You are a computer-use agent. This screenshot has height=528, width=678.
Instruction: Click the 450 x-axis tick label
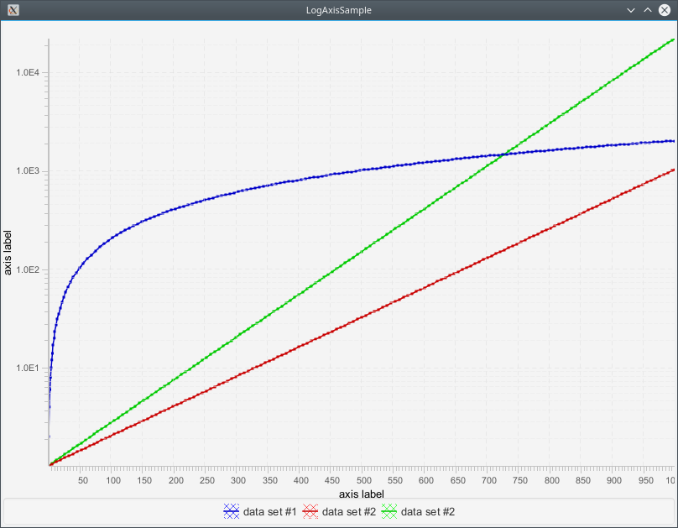coord(332,480)
